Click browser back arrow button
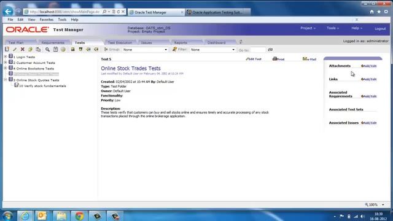The image size is (393, 221). tap(8, 12)
